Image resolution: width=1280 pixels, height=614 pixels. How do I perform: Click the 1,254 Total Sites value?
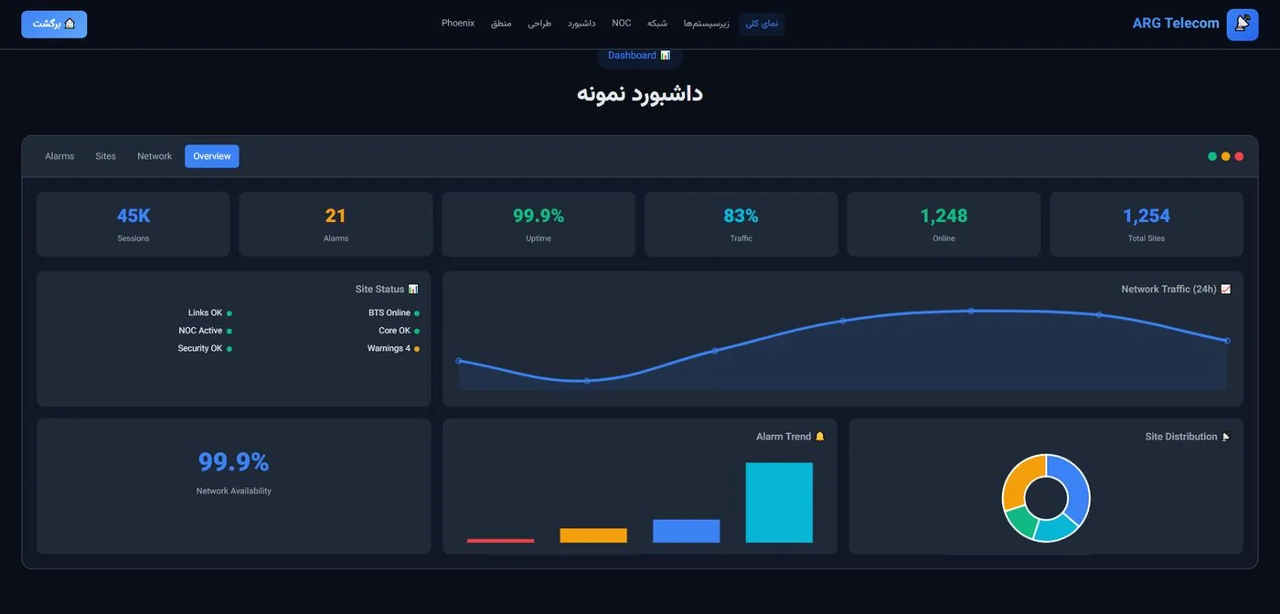[x=1147, y=217]
